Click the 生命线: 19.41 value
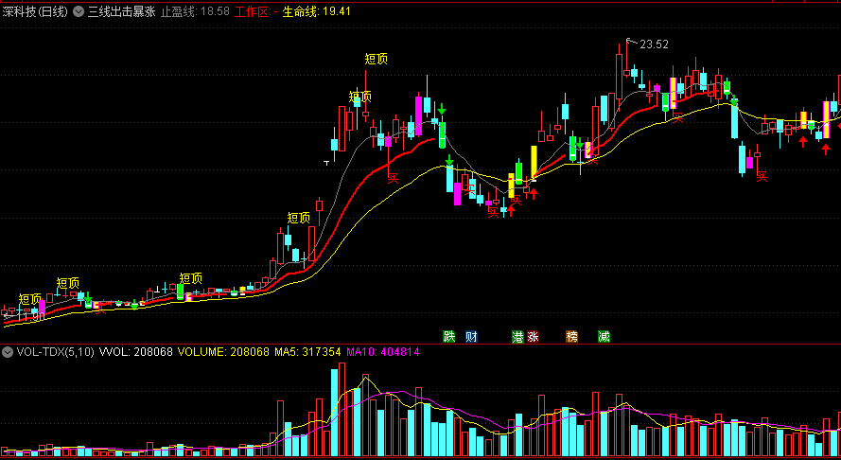The image size is (841, 460). pos(317,11)
